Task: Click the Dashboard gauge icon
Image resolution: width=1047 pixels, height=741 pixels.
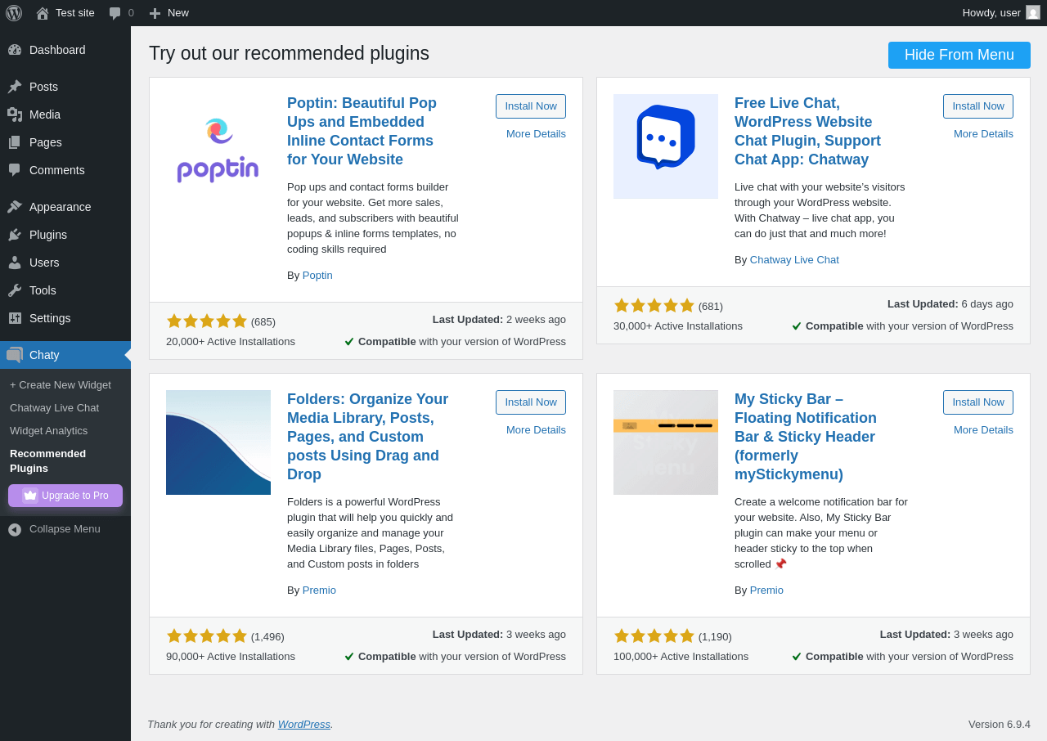Action: (x=15, y=50)
